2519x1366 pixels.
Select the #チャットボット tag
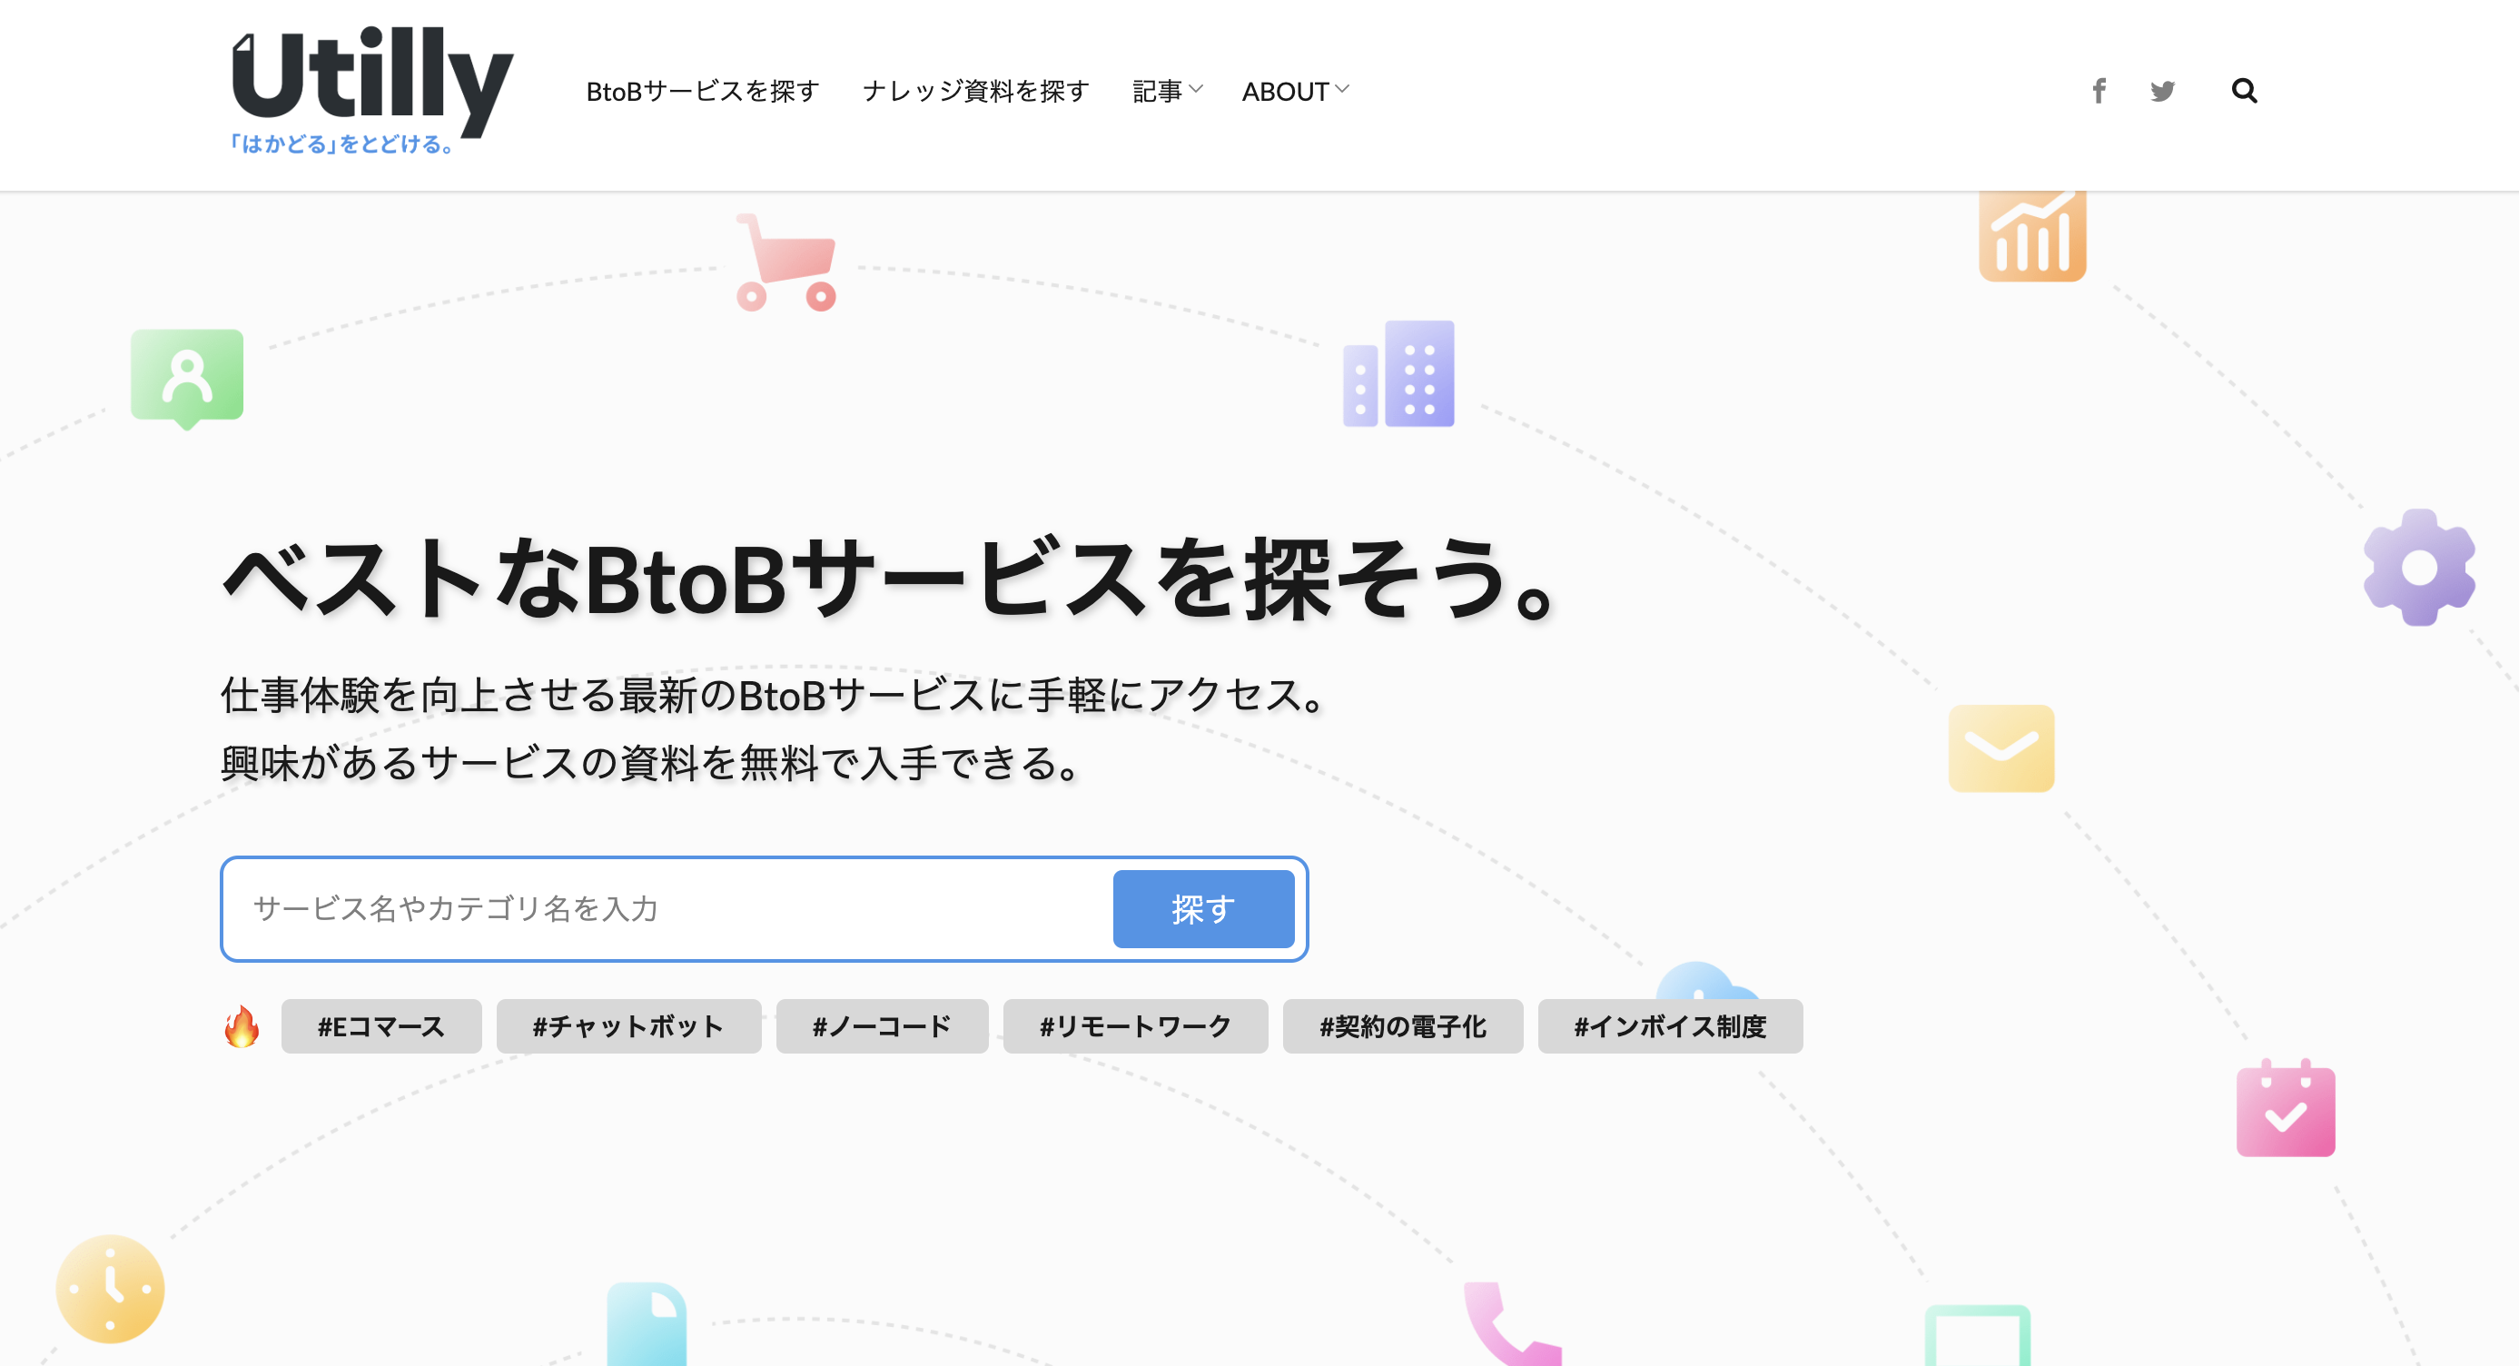click(627, 1025)
